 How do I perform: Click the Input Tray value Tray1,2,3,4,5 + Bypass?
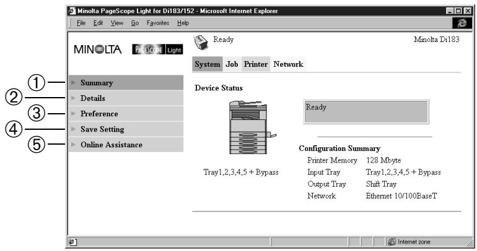click(x=403, y=172)
